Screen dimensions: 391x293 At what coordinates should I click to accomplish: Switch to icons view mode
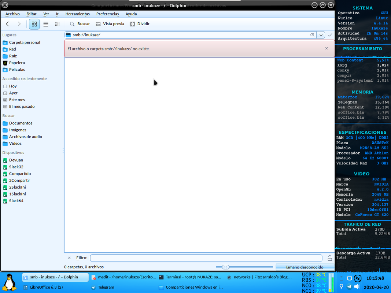tap(34, 24)
